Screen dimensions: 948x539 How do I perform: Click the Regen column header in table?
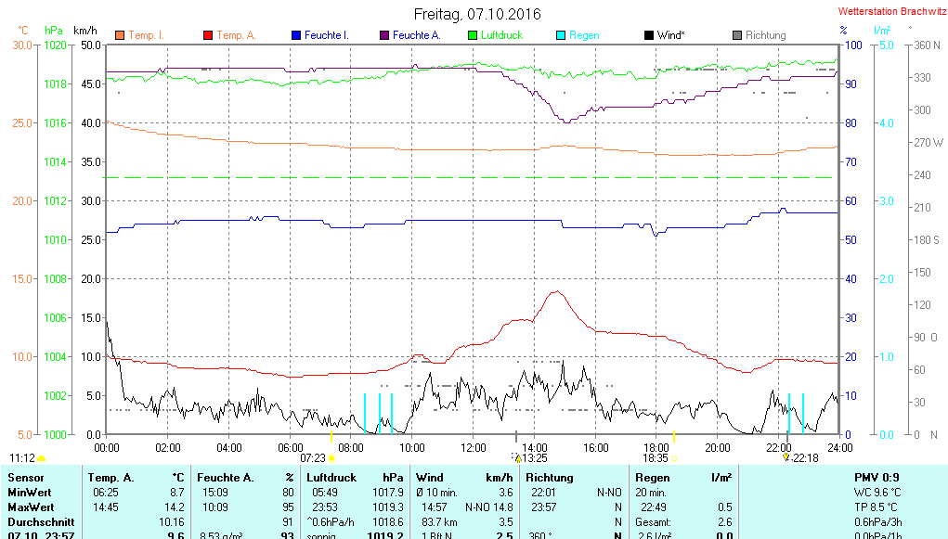tap(653, 477)
